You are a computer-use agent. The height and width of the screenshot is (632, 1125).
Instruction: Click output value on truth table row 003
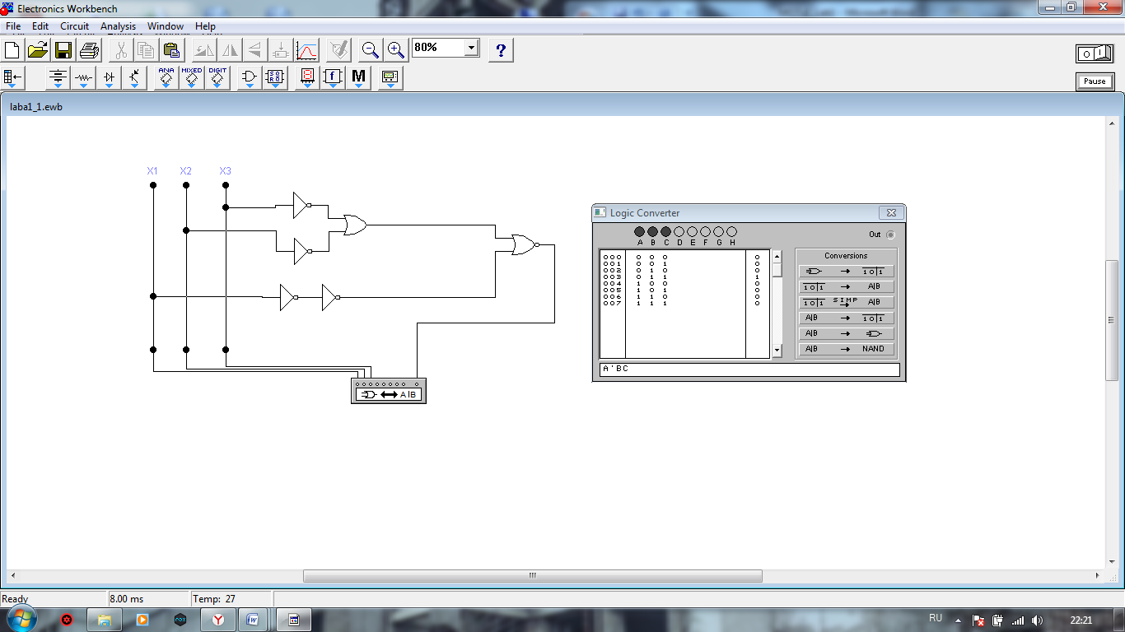pyautogui.click(x=757, y=277)
